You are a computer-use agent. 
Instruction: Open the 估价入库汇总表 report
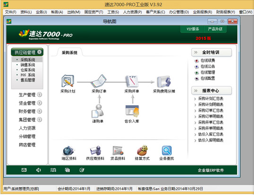coord(211,134)
